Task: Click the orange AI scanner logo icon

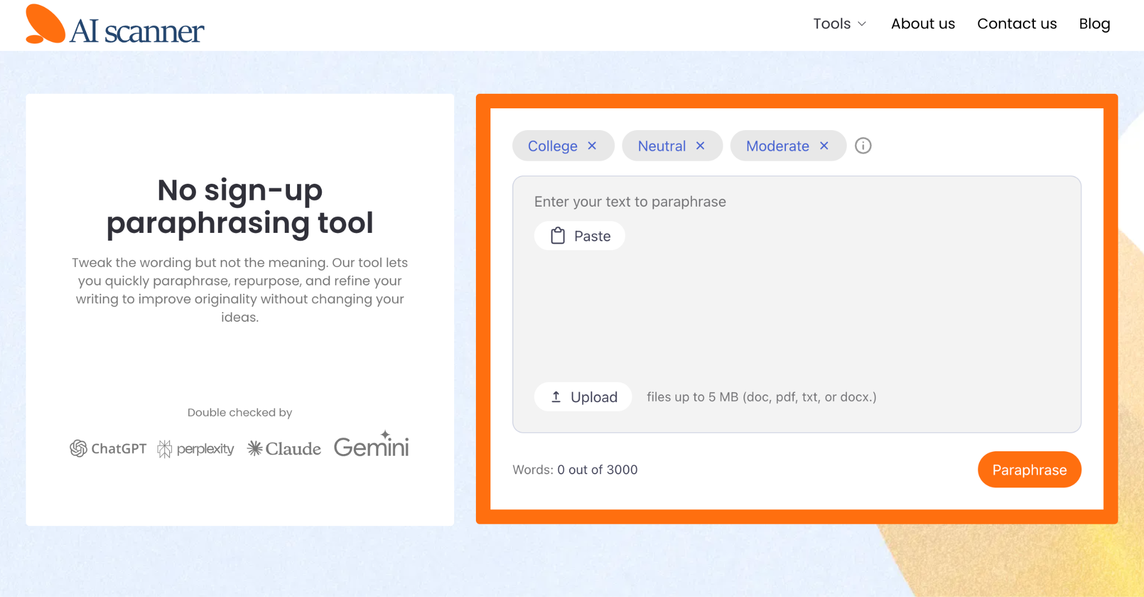Action: click(45, 25)
